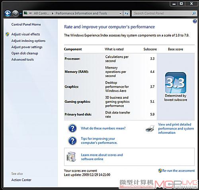Open the breadcrumb arrow after All Contr...
The height and width of the screenshot is (190, 199).
point(53,13)
